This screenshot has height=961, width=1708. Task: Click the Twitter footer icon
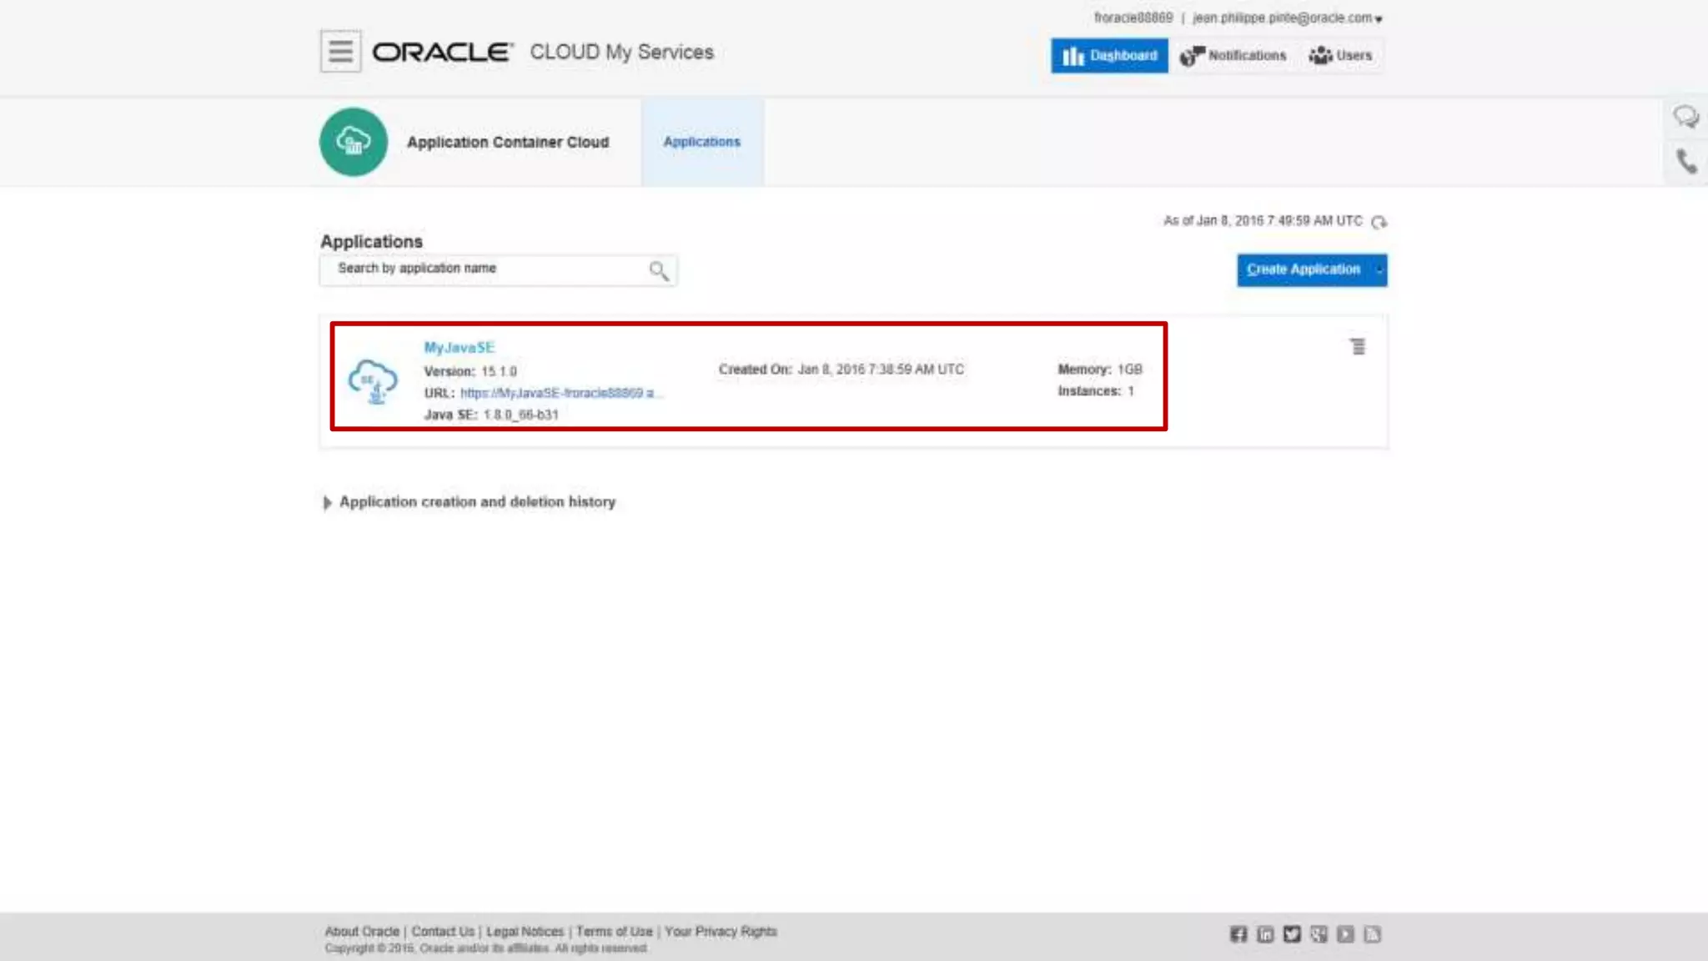pyautogui.click(x=1292, y=934)
